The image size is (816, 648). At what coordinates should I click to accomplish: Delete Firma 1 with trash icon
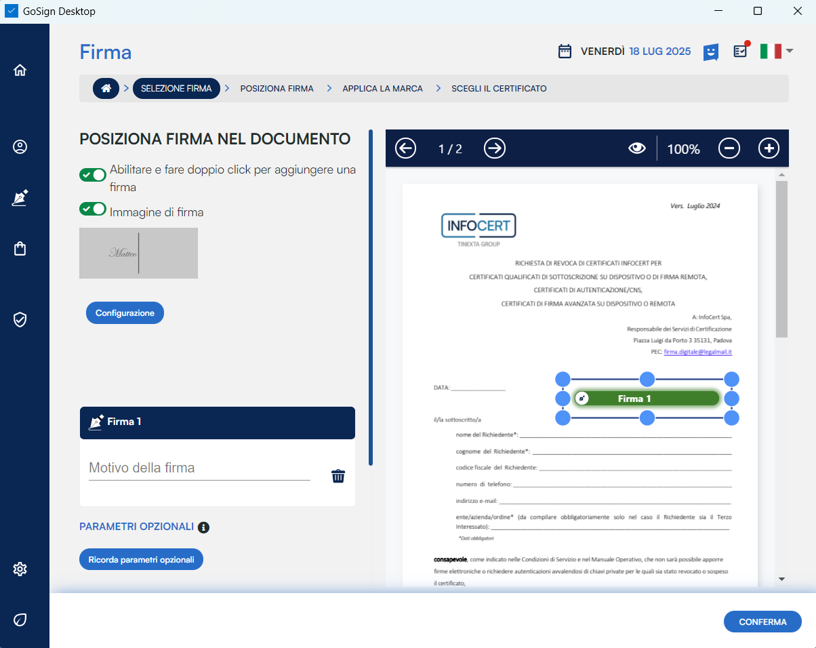point(338,476)
